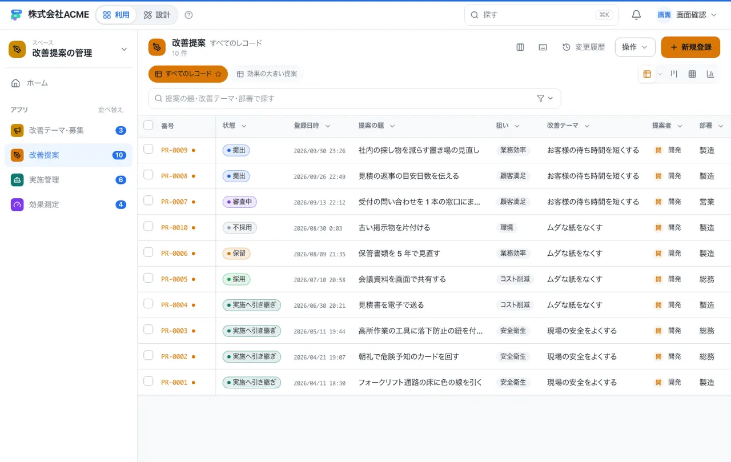Click star on すべてのレコード tab

(218, 74)
